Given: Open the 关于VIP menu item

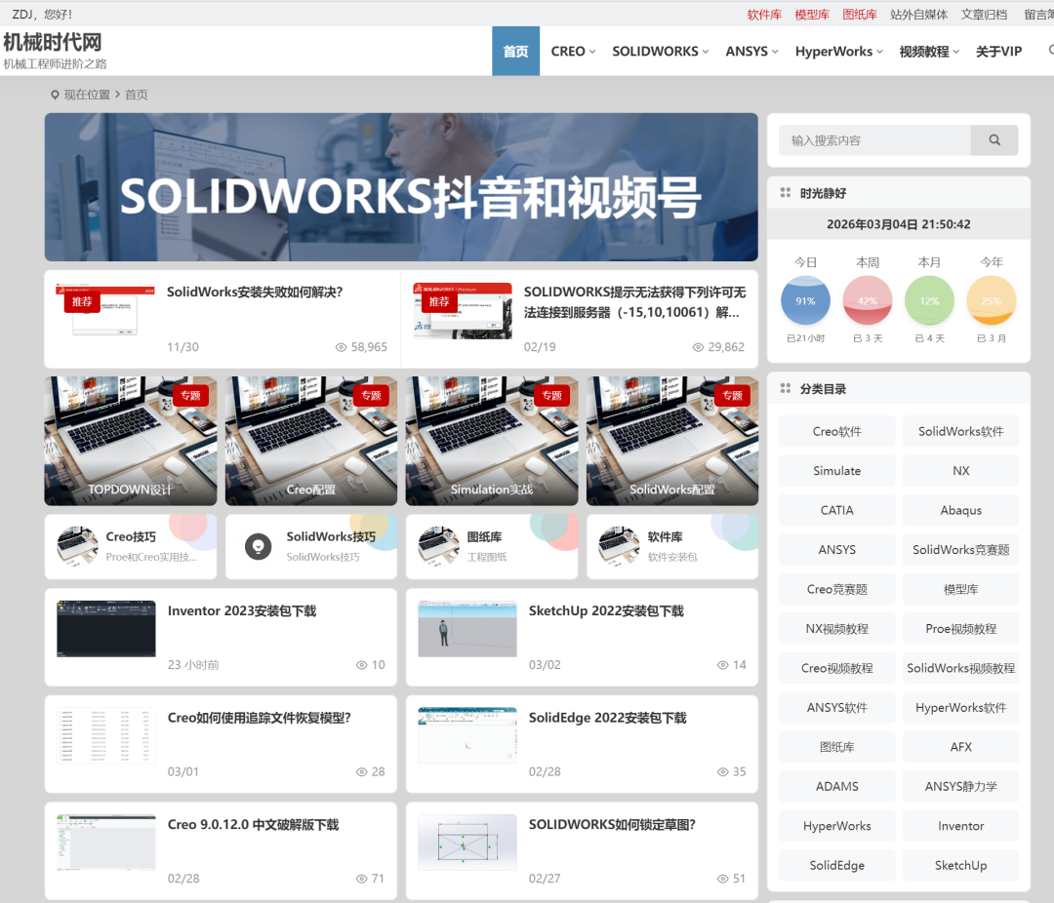Looking at the screenshot, I should click(999, 51).
